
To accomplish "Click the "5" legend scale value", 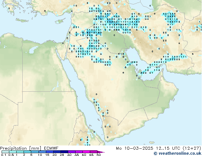I will pos(31,155).
